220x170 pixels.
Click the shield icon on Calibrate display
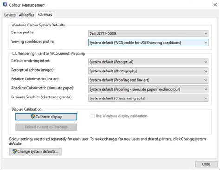pyautogui.click(x=32, y=117)
